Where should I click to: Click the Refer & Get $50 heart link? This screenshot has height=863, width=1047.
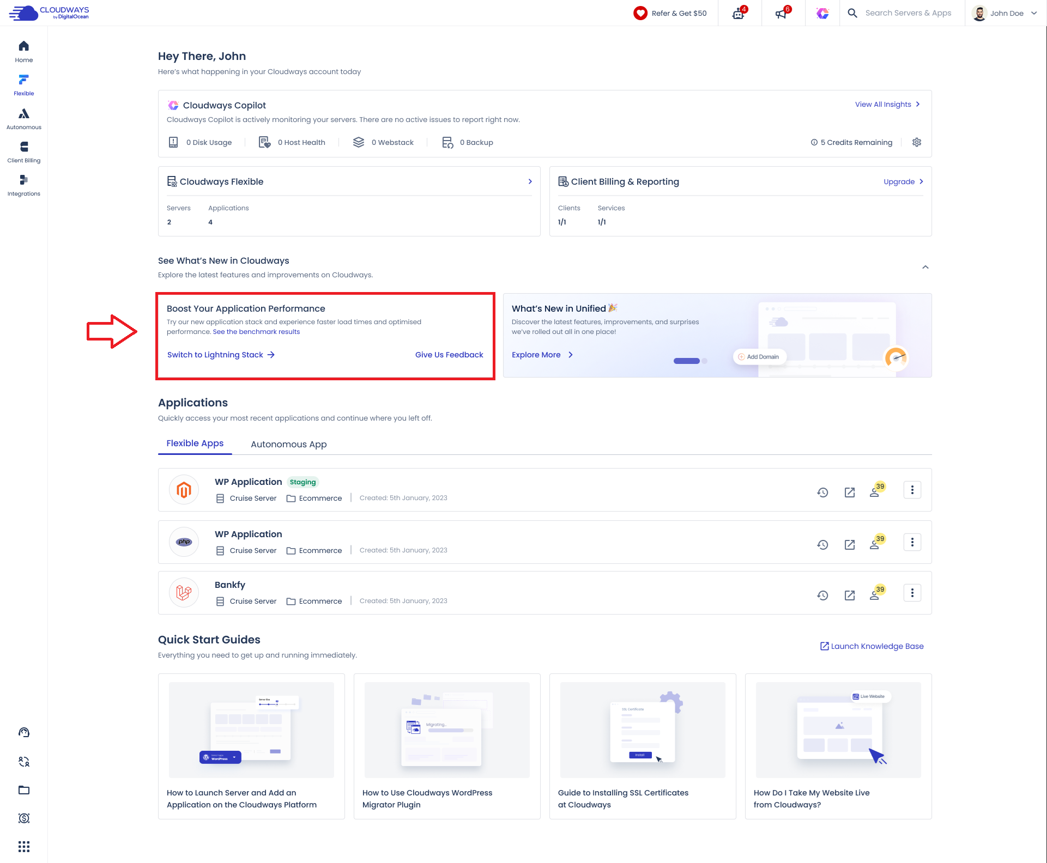point(670,13)
